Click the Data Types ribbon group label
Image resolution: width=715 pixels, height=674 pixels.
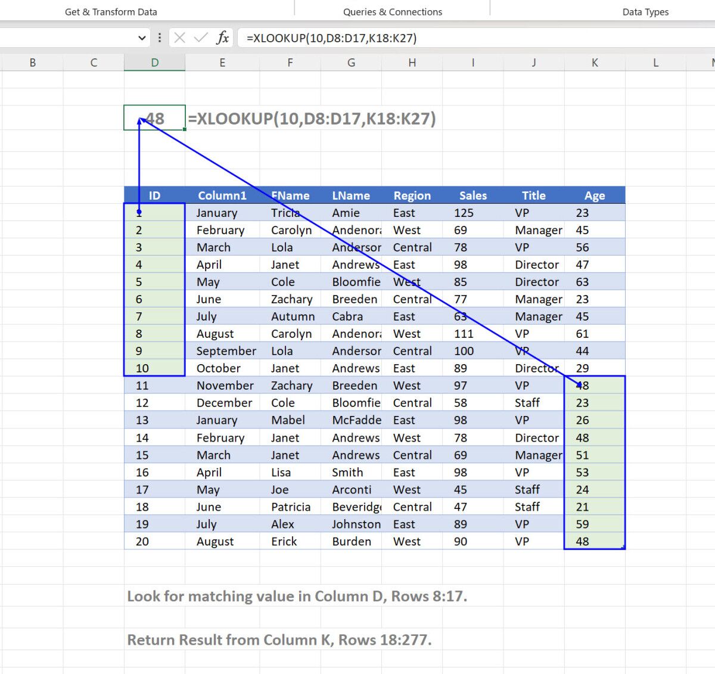(645, 11)
